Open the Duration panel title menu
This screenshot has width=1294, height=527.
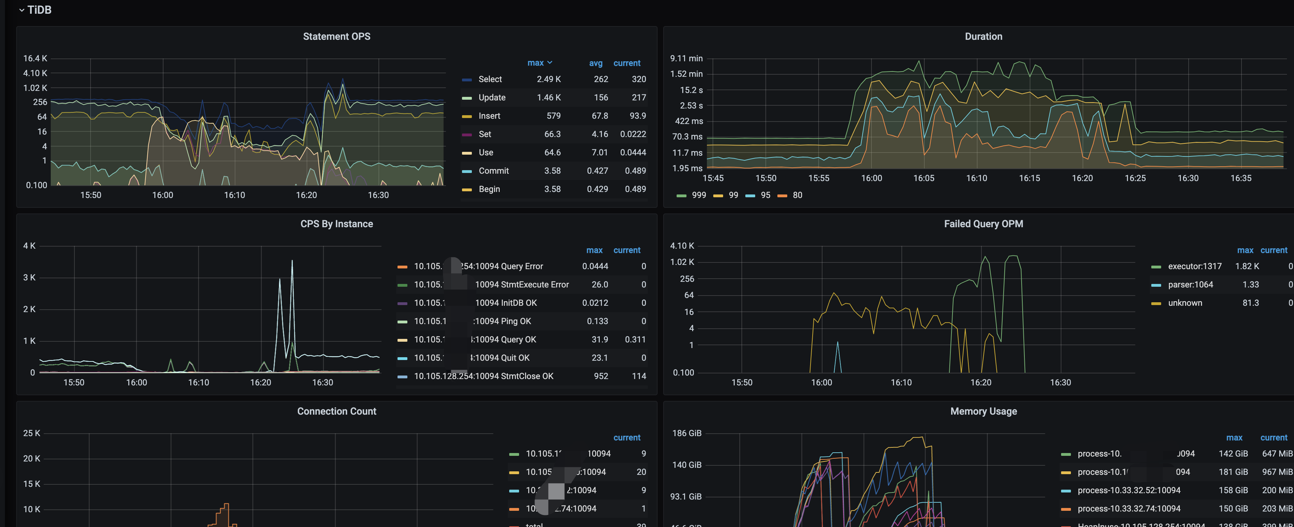(983, 37)
